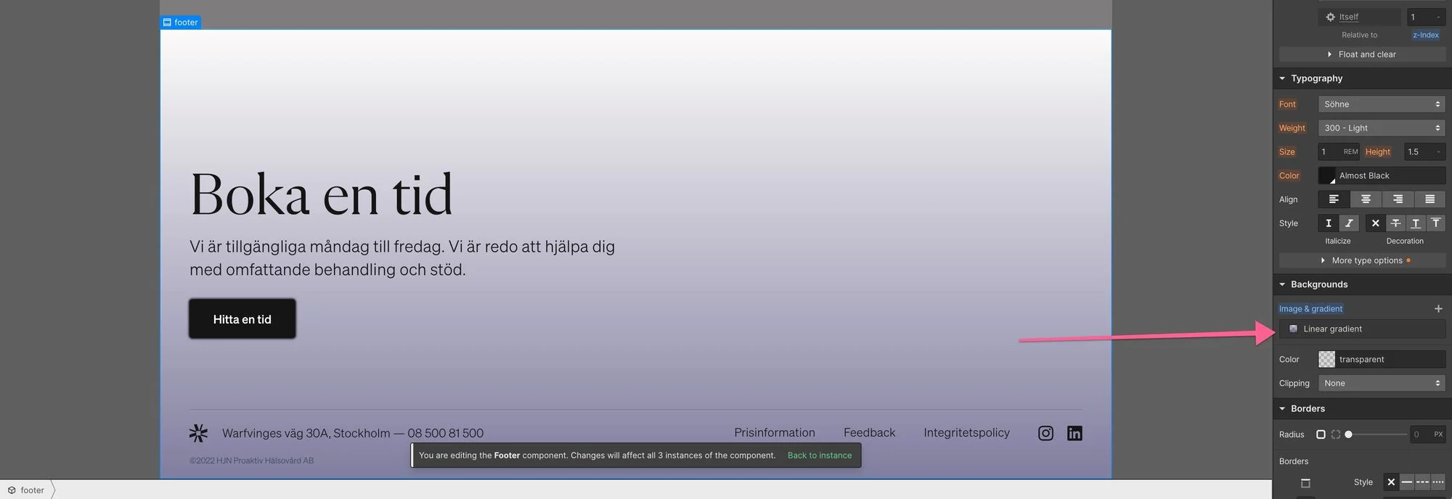The image size is (1452, 499).
Task: Open the Weight dropdown 300 - Light
Action: [x=1382, y=128]
